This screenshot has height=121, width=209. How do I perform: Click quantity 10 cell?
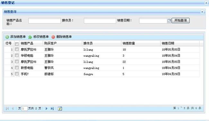pyautogui.click(x=124, y=50)
